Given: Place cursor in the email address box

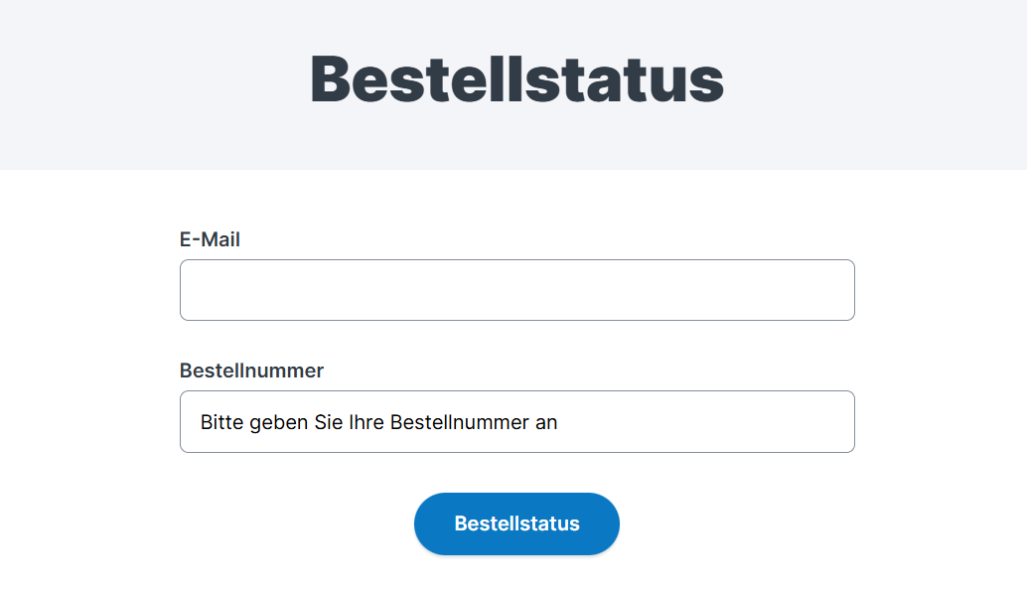Looking at the screenshot, I should click(516, 290).
